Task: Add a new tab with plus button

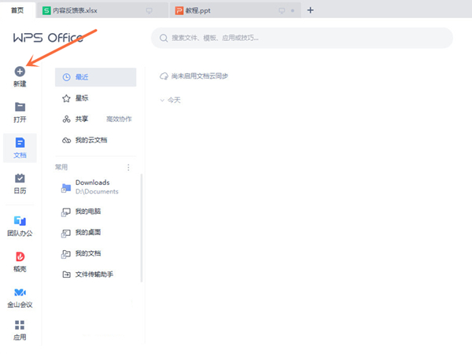Action: point(310,10)
